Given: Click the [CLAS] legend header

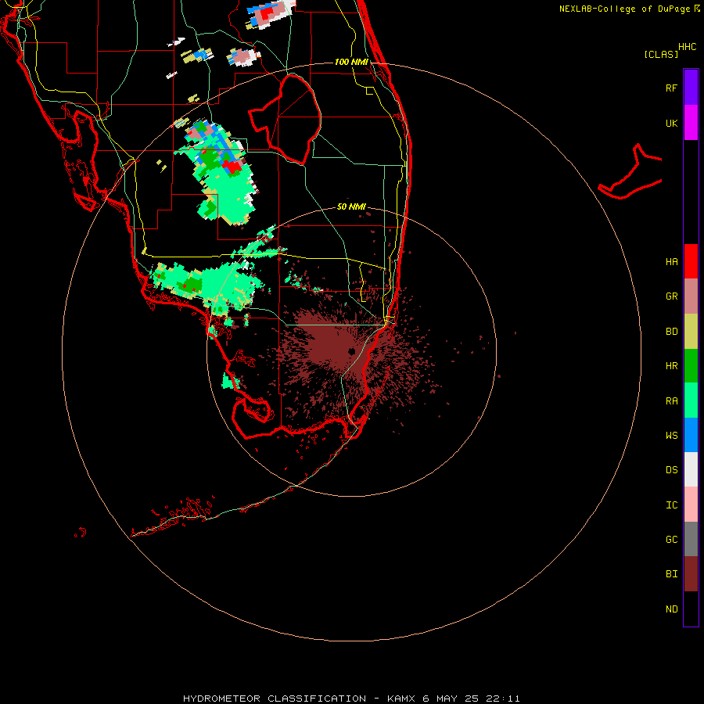Looking at the screenshot, I should pos(660,54).
